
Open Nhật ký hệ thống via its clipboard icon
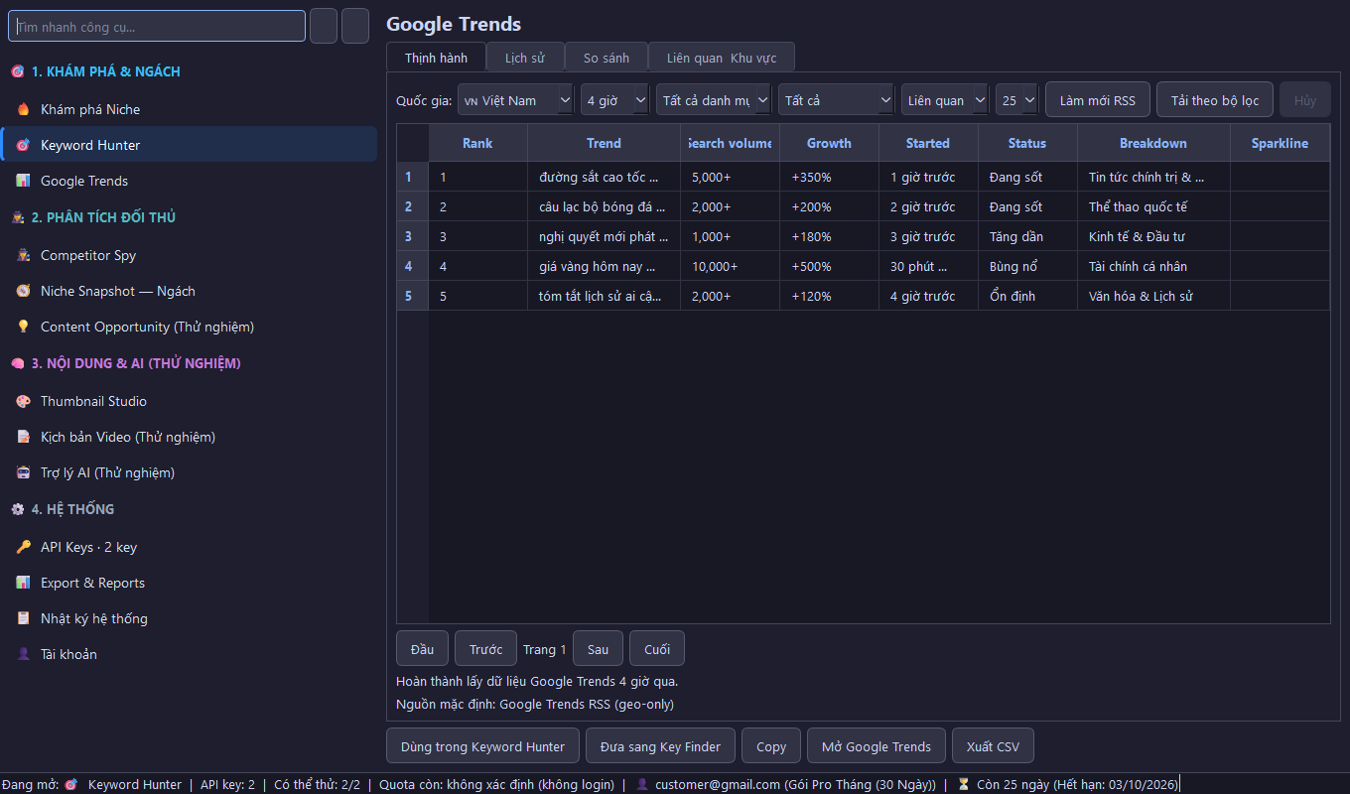(24, 618)
